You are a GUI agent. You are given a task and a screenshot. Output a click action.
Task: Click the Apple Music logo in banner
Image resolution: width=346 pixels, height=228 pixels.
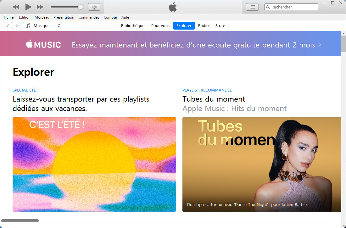pyautogui.click(x=43, y=45)
